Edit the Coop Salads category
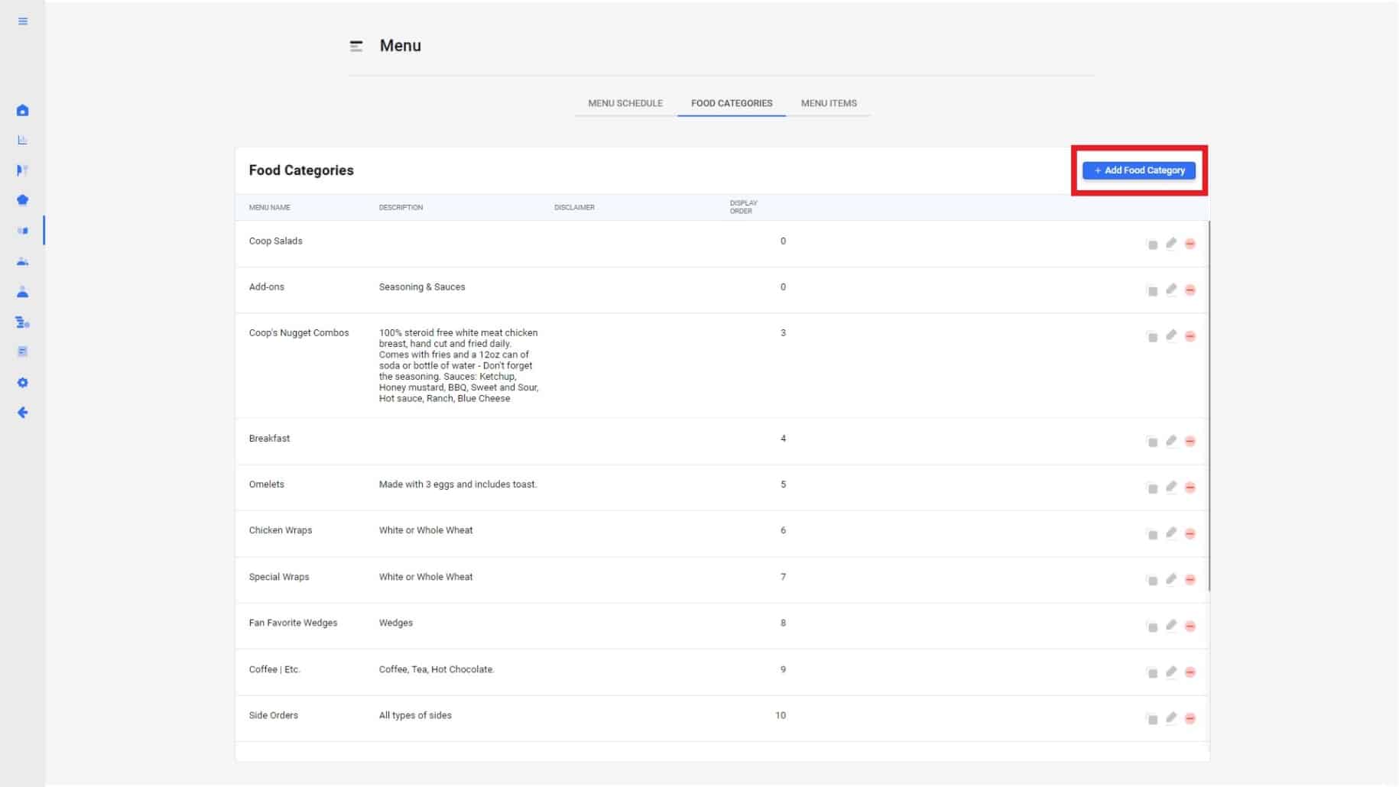This screenshot has width=1399, height=787. (1171, 243)
